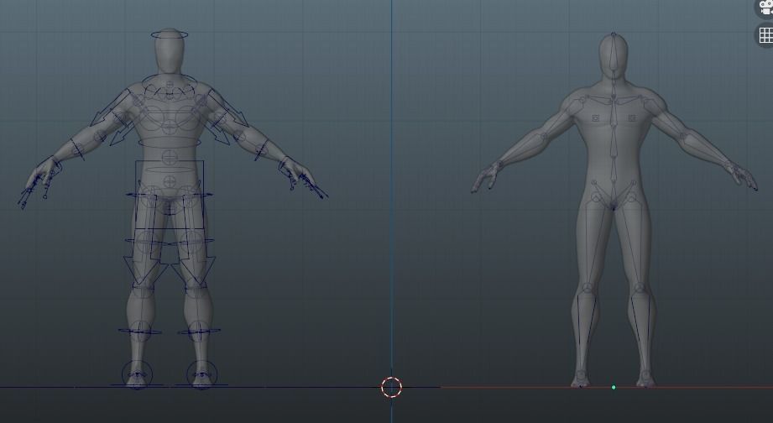Toggle the camera view icon
773x423 pixels.
(765, 8)
